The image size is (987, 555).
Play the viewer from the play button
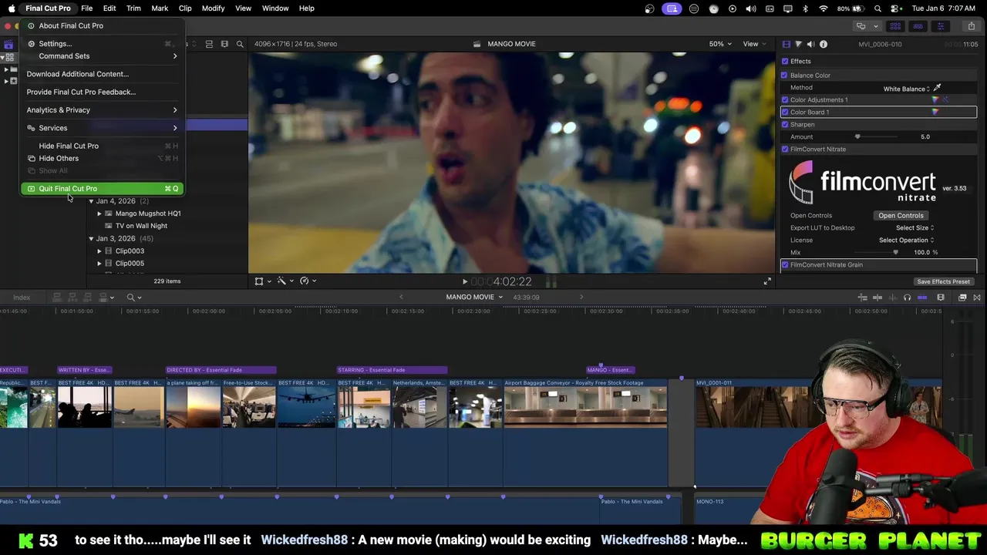[464, 282]
